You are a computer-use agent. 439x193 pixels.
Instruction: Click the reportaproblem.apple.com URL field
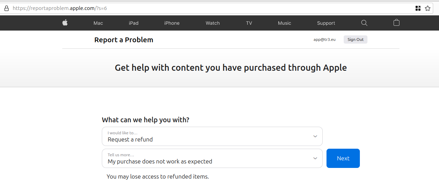pos(206,8)
